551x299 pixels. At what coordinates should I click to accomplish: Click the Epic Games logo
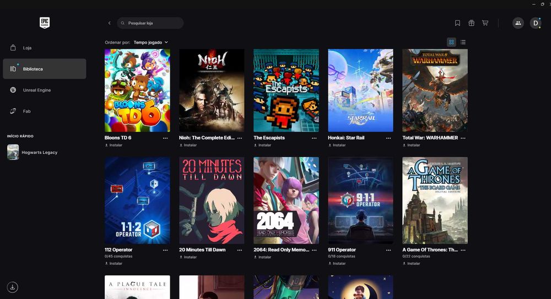pos(45,23)
